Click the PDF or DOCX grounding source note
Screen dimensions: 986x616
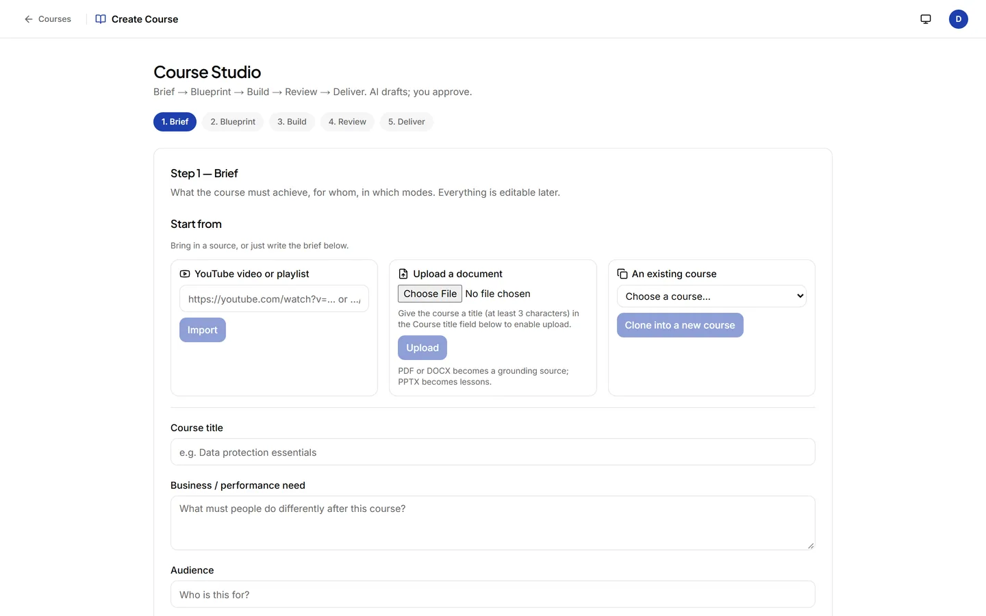[483, 376]
